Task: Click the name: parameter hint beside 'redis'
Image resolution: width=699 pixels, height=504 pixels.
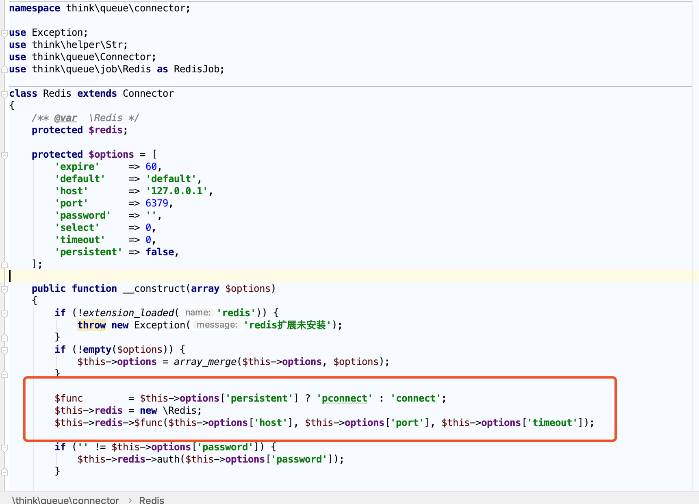Action: pyautogui.click(x=198, y=312)
